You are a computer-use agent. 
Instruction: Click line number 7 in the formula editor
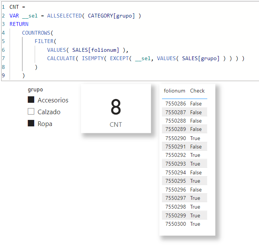click(x=3, y=58)
